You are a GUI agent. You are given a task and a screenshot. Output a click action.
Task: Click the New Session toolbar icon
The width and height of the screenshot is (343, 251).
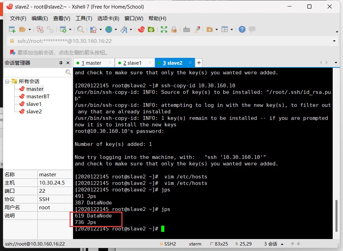click(12, 29)
